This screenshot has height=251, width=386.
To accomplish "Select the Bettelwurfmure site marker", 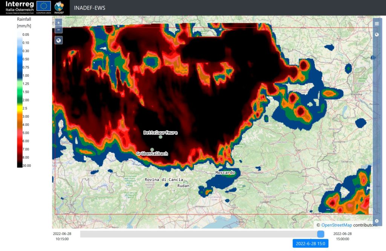I will tap(161, 137).
